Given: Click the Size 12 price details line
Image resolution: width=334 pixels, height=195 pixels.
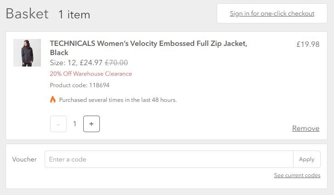Looking at the screenshot, I should pos(89,63).
